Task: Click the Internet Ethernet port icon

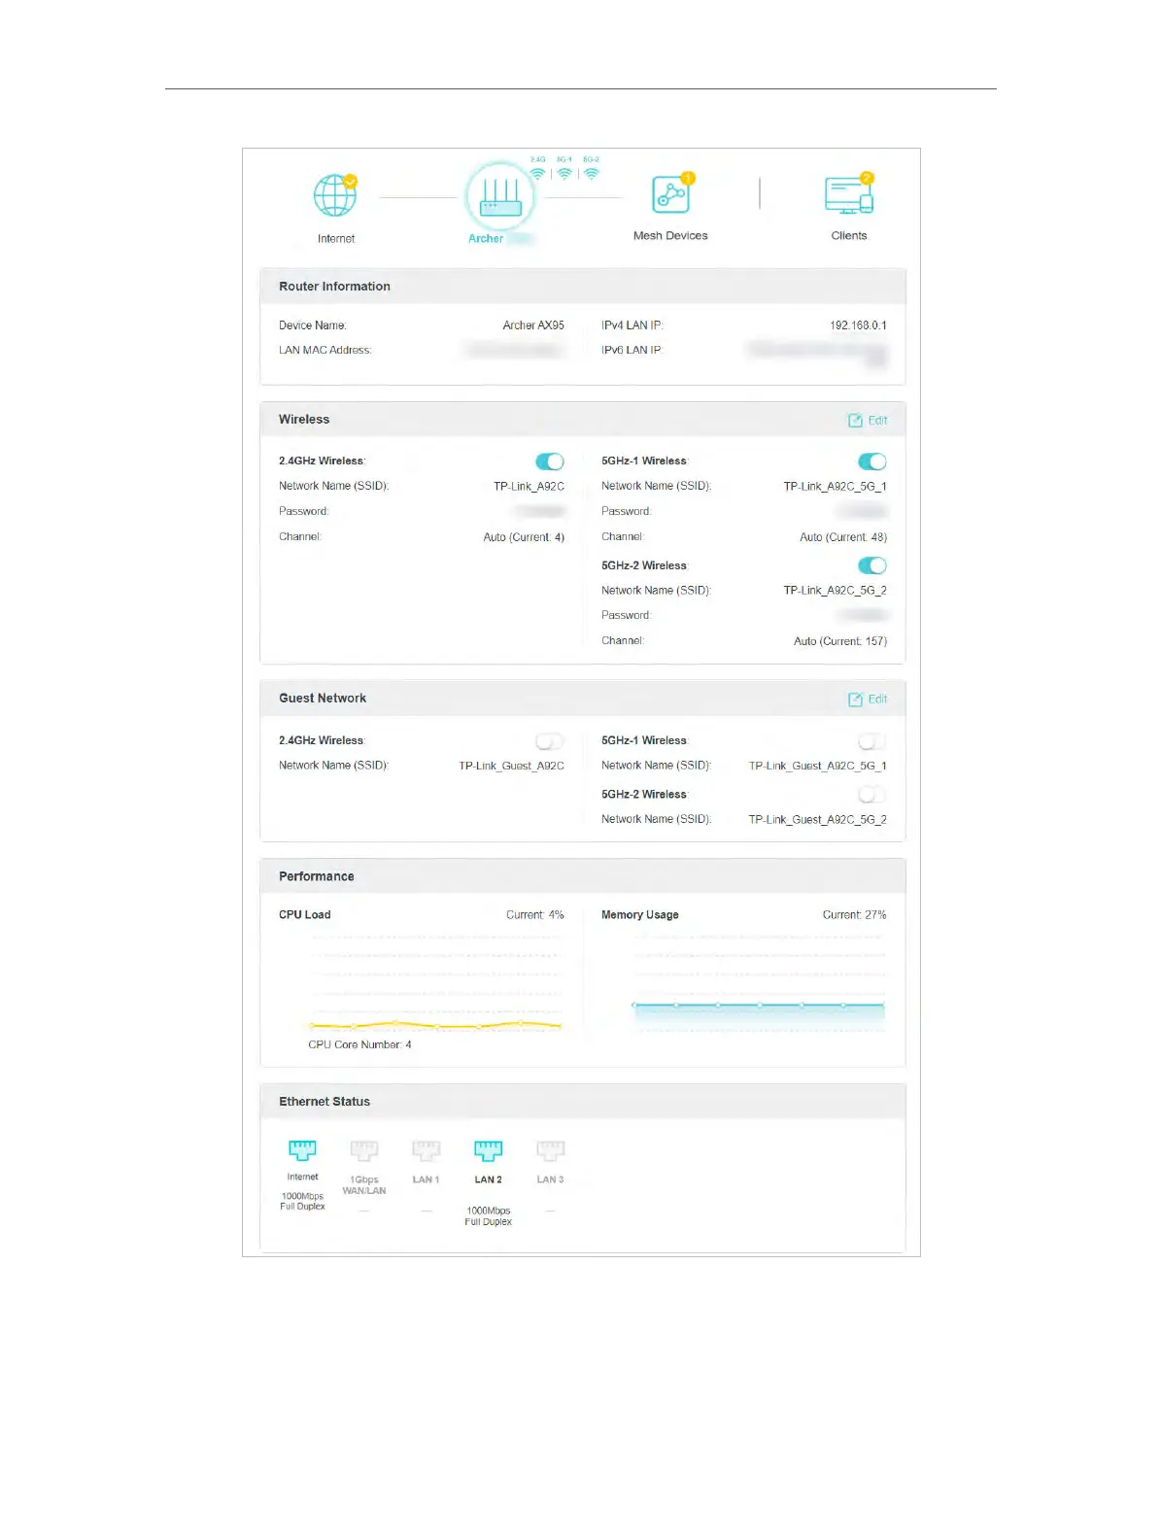Action: pyautogui.click(x=302, y=1150)
